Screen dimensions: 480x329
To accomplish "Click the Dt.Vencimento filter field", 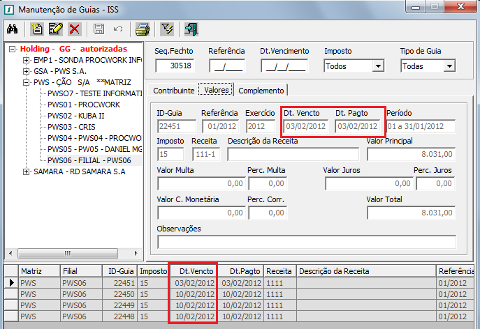I will pyautogui.click(x=284, y=66).
